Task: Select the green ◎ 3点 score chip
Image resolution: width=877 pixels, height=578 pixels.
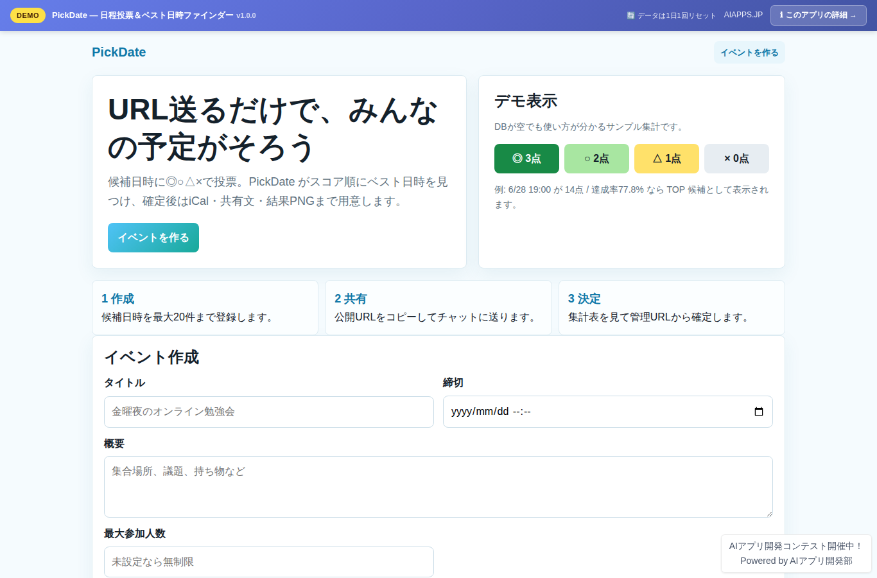Action: tap(526, 159)
